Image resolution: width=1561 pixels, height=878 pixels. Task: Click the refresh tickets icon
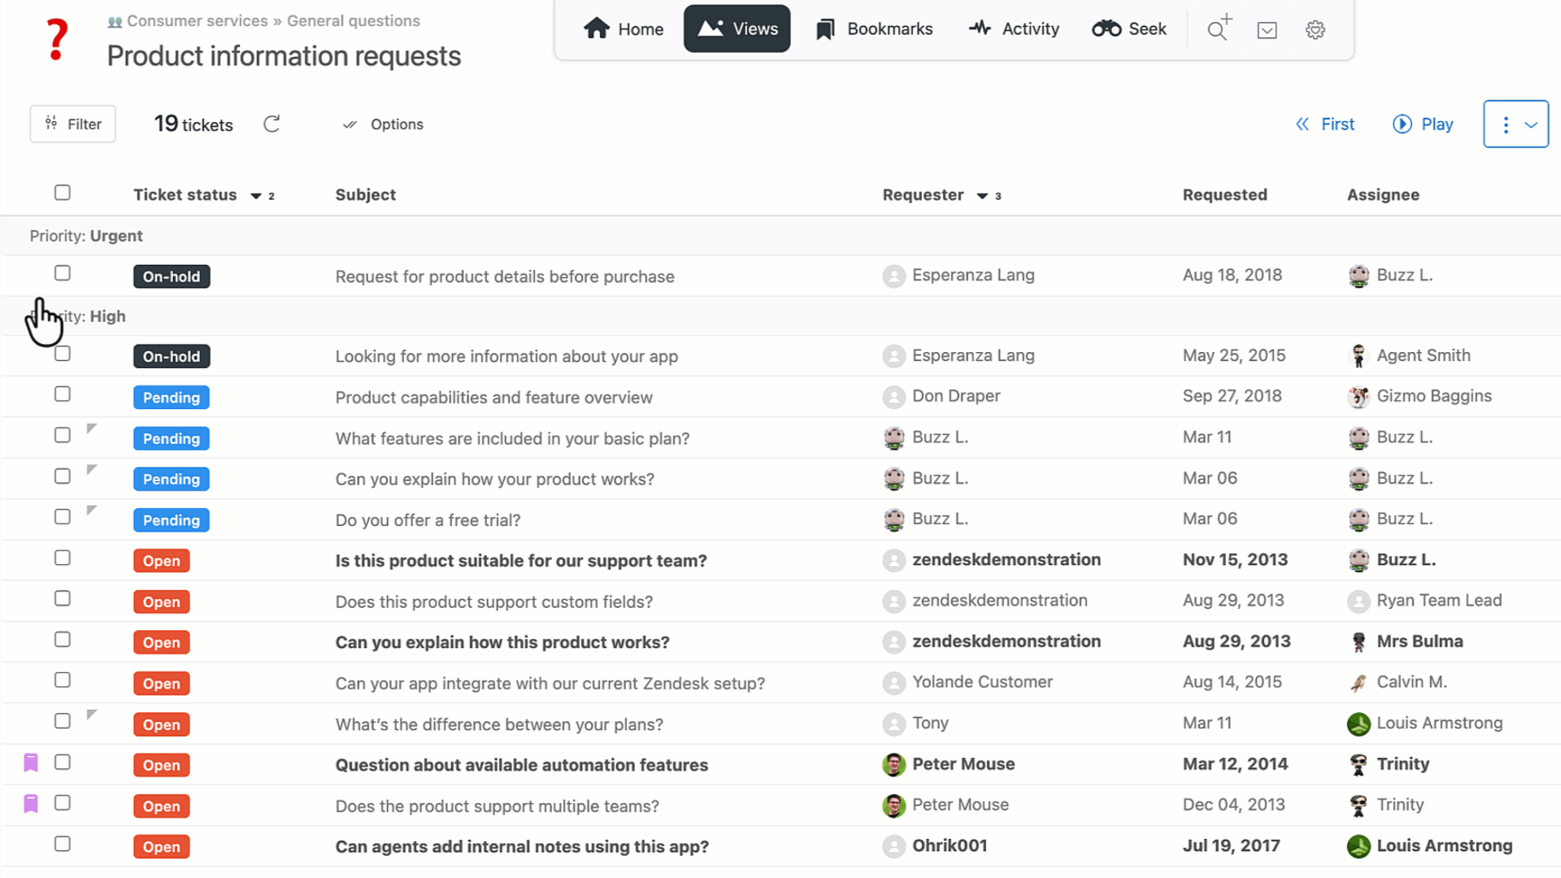point(272,124)
